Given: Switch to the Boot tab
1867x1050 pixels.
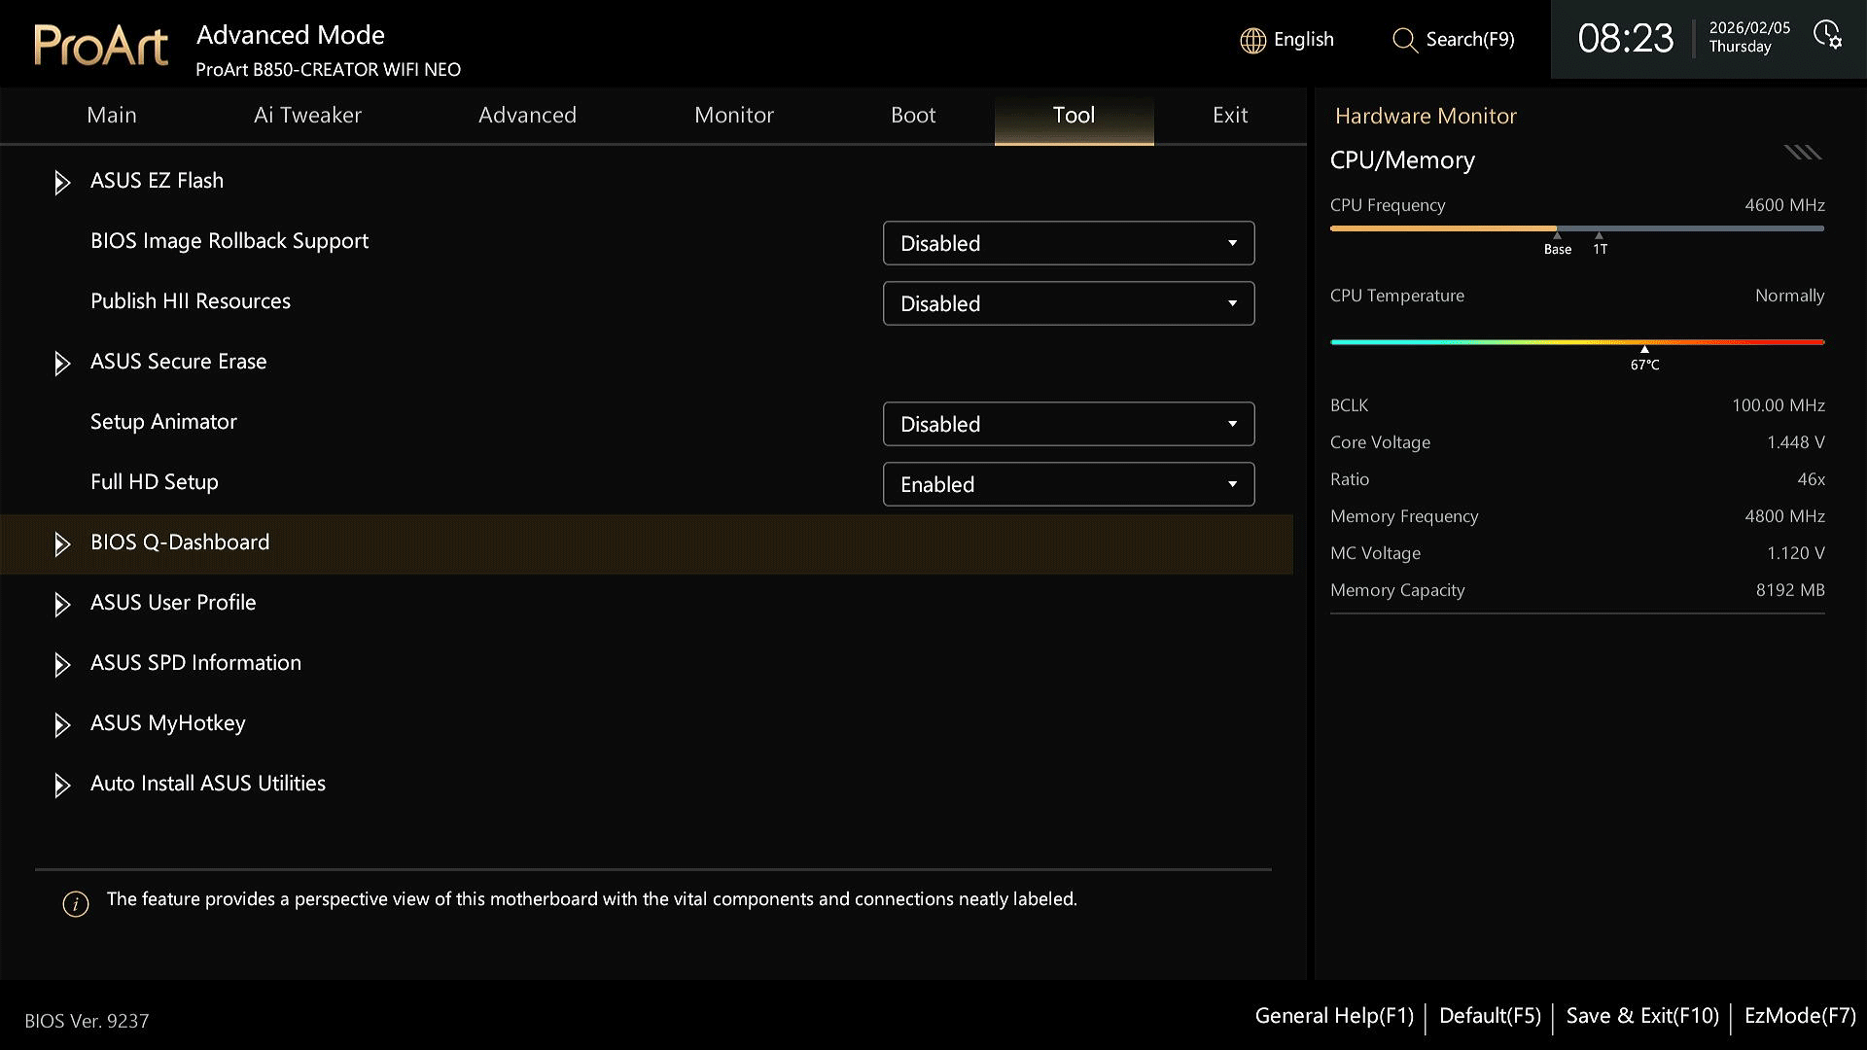Looking at the screenshot, I should pos(913,116).
